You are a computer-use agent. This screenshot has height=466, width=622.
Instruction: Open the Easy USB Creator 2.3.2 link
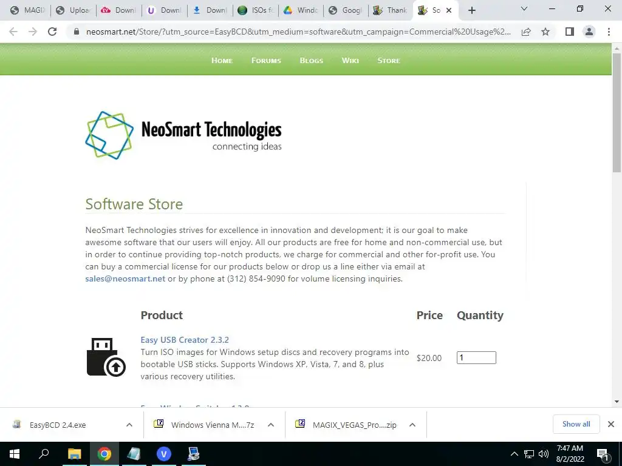point(185,340)
